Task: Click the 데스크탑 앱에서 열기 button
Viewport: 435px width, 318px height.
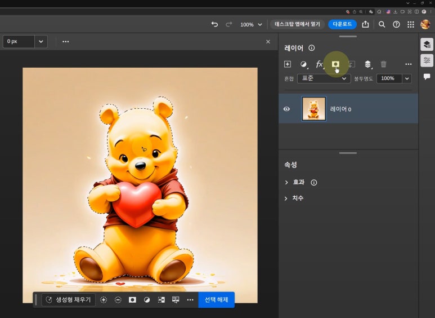Action: [x=297, y=24]
